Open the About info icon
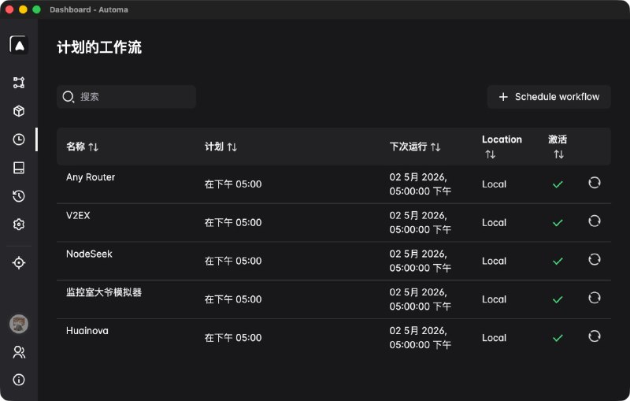This screenshot has width=630, height=401. point(18,380)
